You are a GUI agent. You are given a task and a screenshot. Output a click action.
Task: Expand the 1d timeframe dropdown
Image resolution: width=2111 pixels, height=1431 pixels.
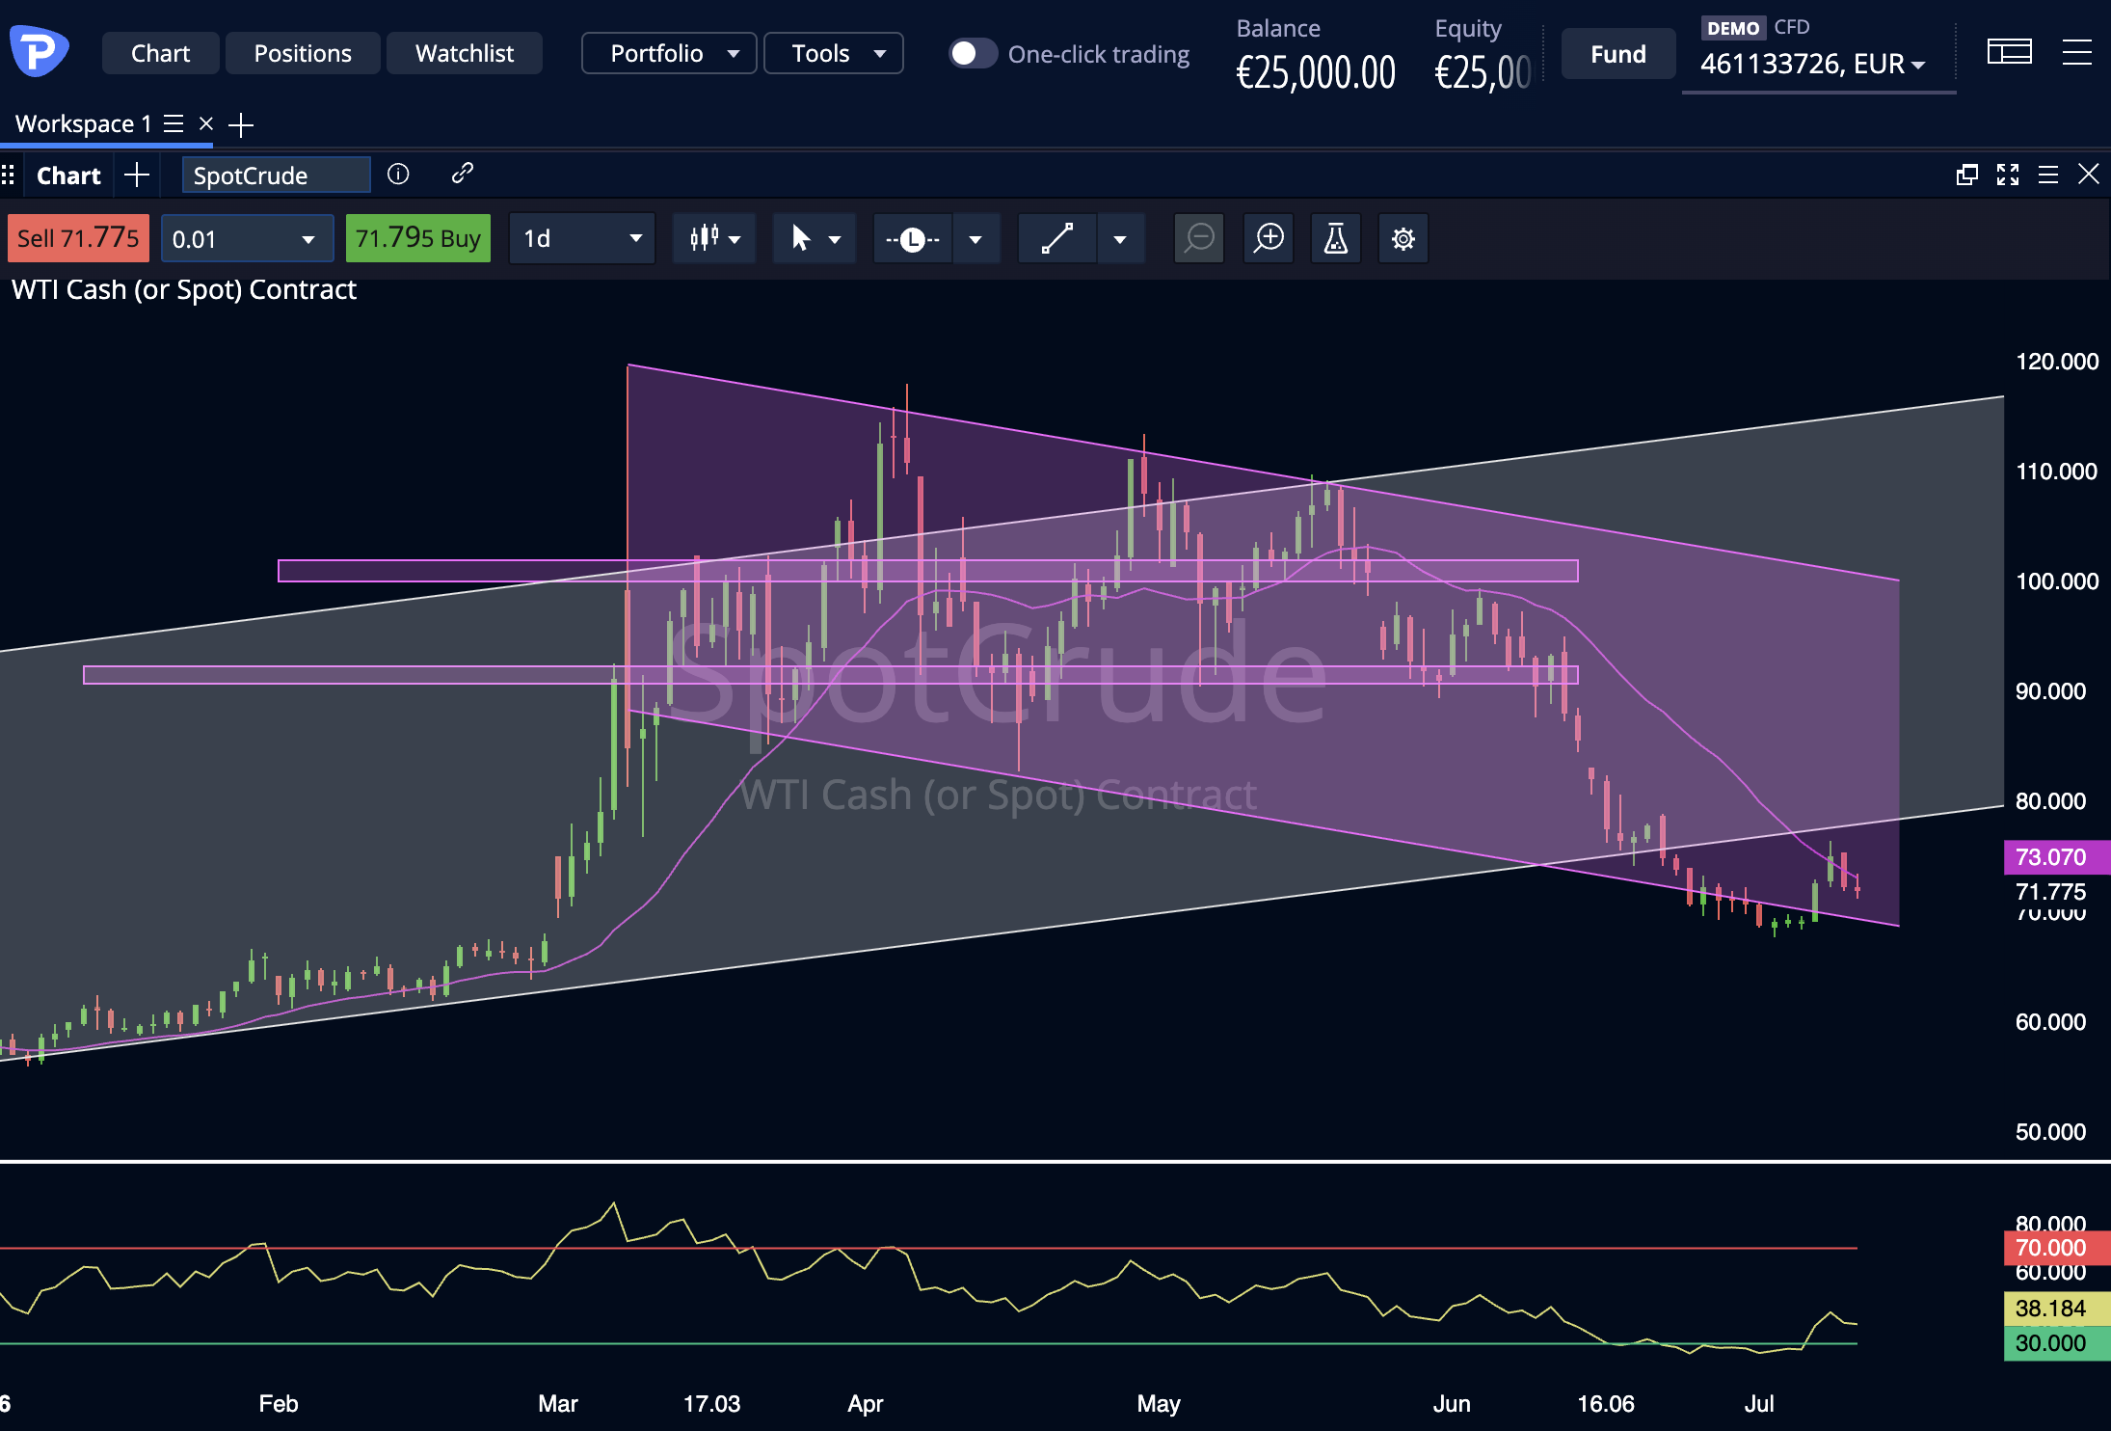pyautogui.click(x=582, y=238)
